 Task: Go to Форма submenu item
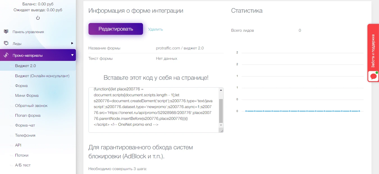tap(21, 86)
